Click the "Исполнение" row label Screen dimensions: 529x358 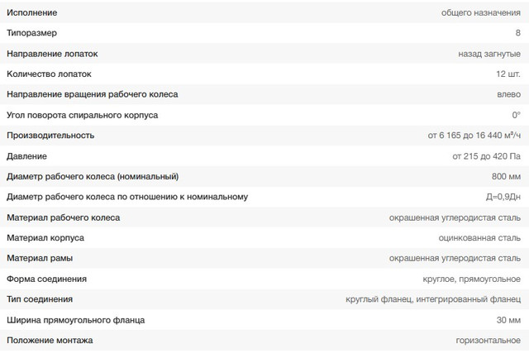tap(33, 12)
